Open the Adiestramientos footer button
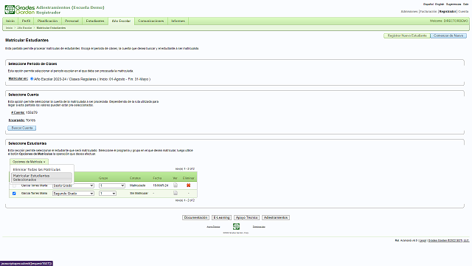 [x=276, y=217]
